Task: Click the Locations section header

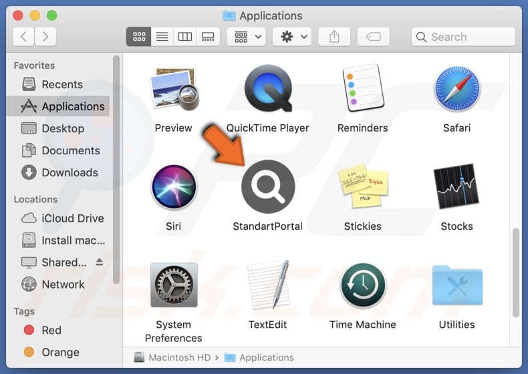Action: click(x=35, y=199)
